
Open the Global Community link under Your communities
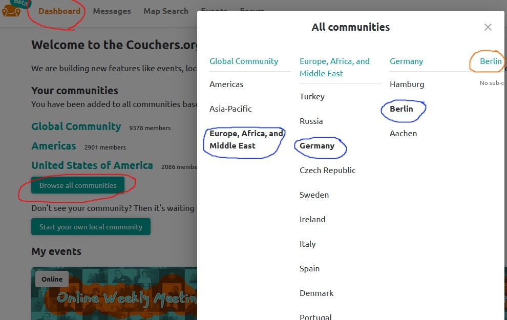point(76,126)
